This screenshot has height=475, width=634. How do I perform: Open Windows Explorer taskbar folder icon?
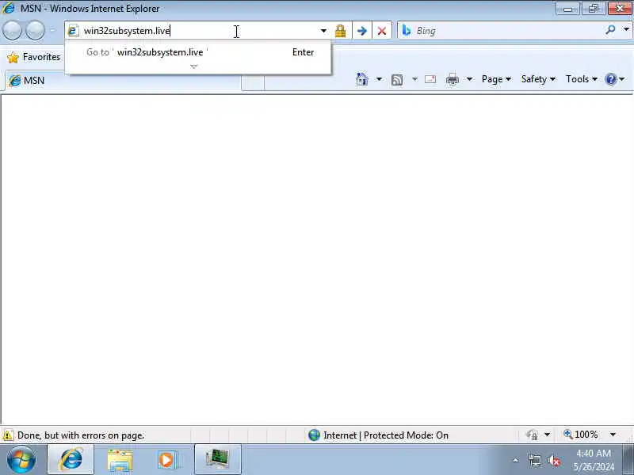click(x=120, y=460)
